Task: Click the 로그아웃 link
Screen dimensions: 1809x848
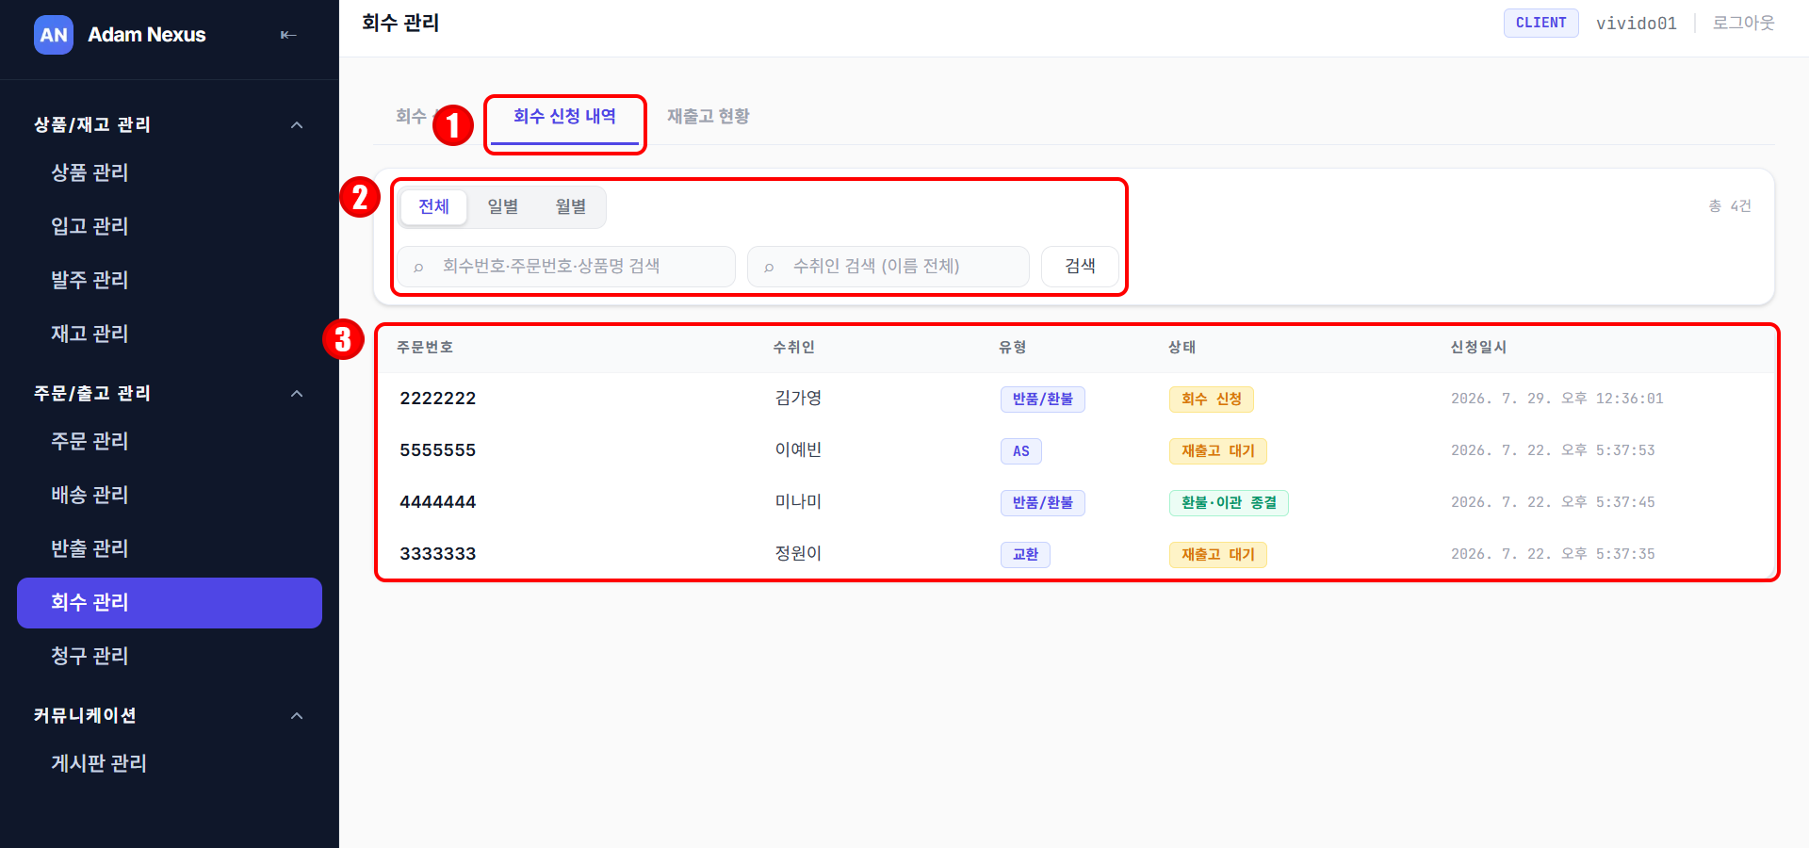Action: pos(1743,23)
